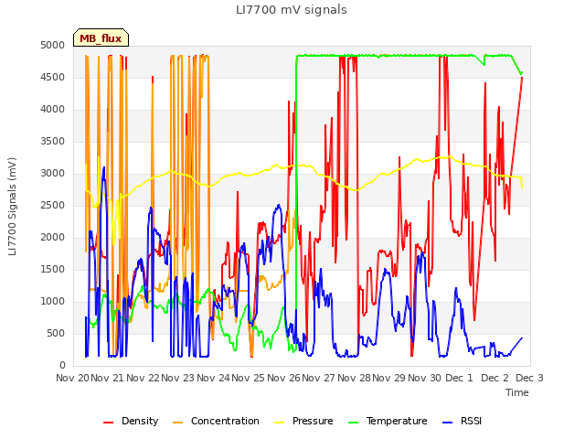Screen dimensions: 585x439
Task: Click the Nov 20 x-axis tick label
Action: click(x=73, y=378)
